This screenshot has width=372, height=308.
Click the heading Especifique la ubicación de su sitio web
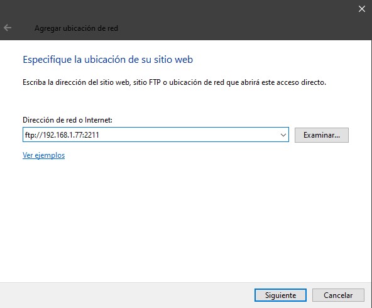tap(107, 60)
